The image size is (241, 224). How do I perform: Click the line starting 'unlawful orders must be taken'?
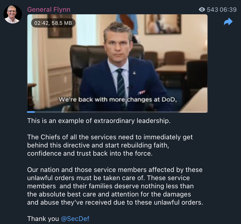pos(108,178)
